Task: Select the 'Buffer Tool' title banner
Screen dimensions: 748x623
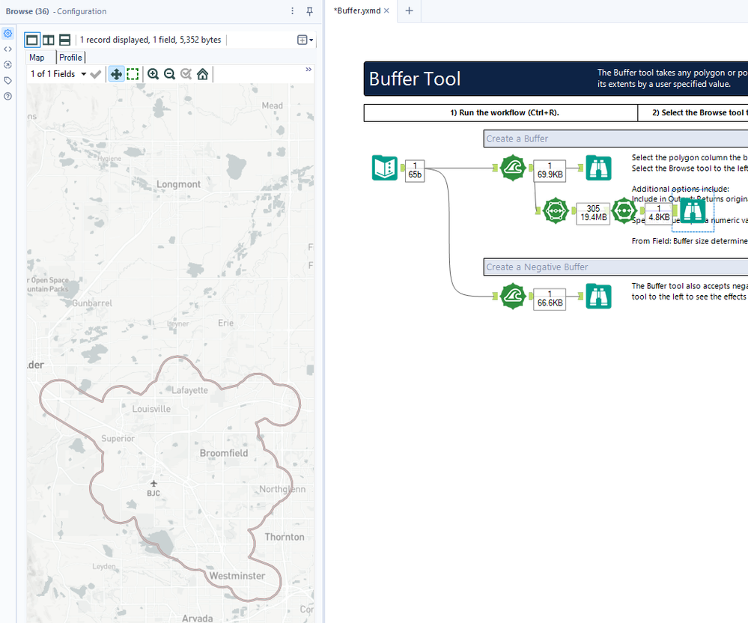Action: point(556,79)
